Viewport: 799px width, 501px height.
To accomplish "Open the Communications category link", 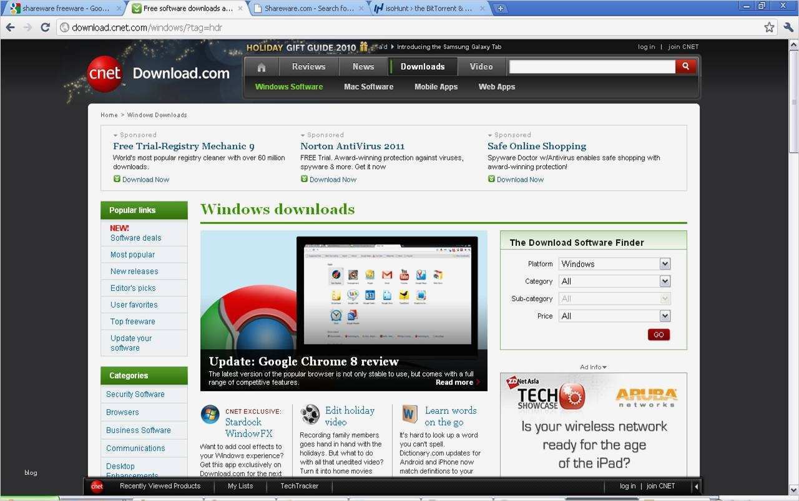I will (135, 449).
